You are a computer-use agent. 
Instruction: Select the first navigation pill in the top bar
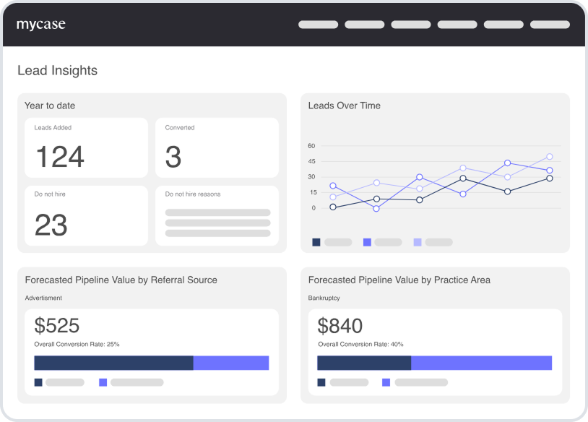318,24
